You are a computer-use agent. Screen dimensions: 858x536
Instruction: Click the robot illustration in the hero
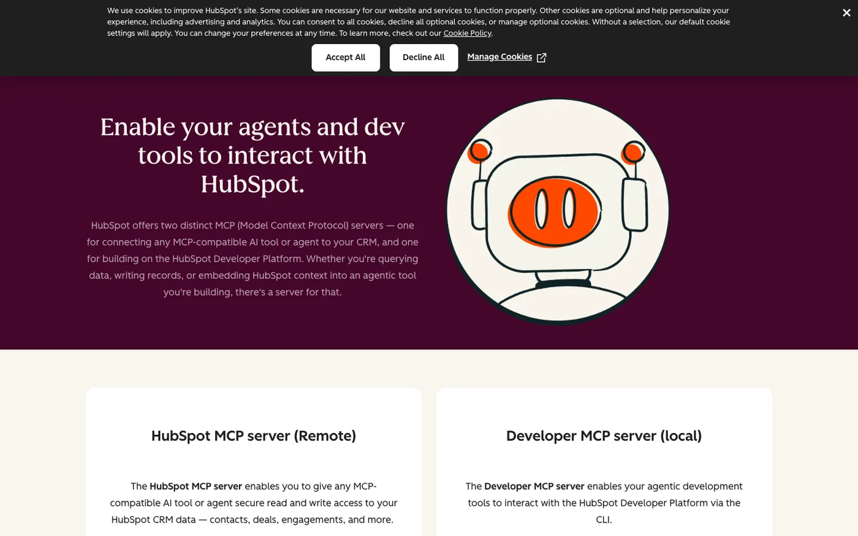558,211
